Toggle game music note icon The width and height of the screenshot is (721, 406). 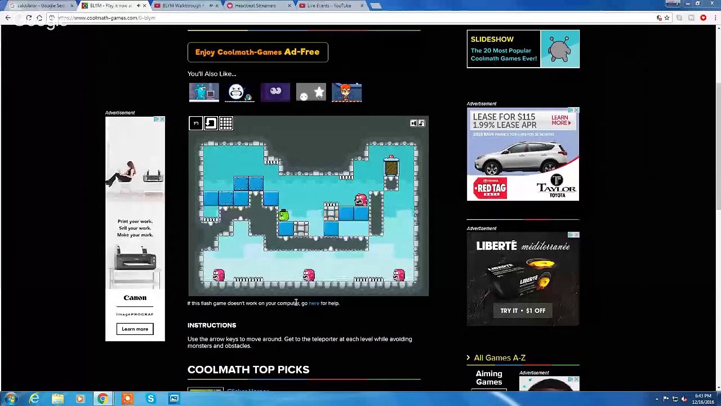click(421, 123)
